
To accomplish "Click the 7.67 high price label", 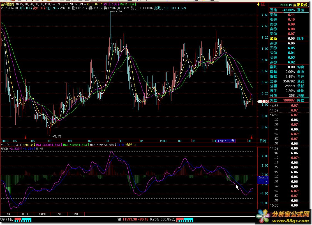I will [119, 11].
